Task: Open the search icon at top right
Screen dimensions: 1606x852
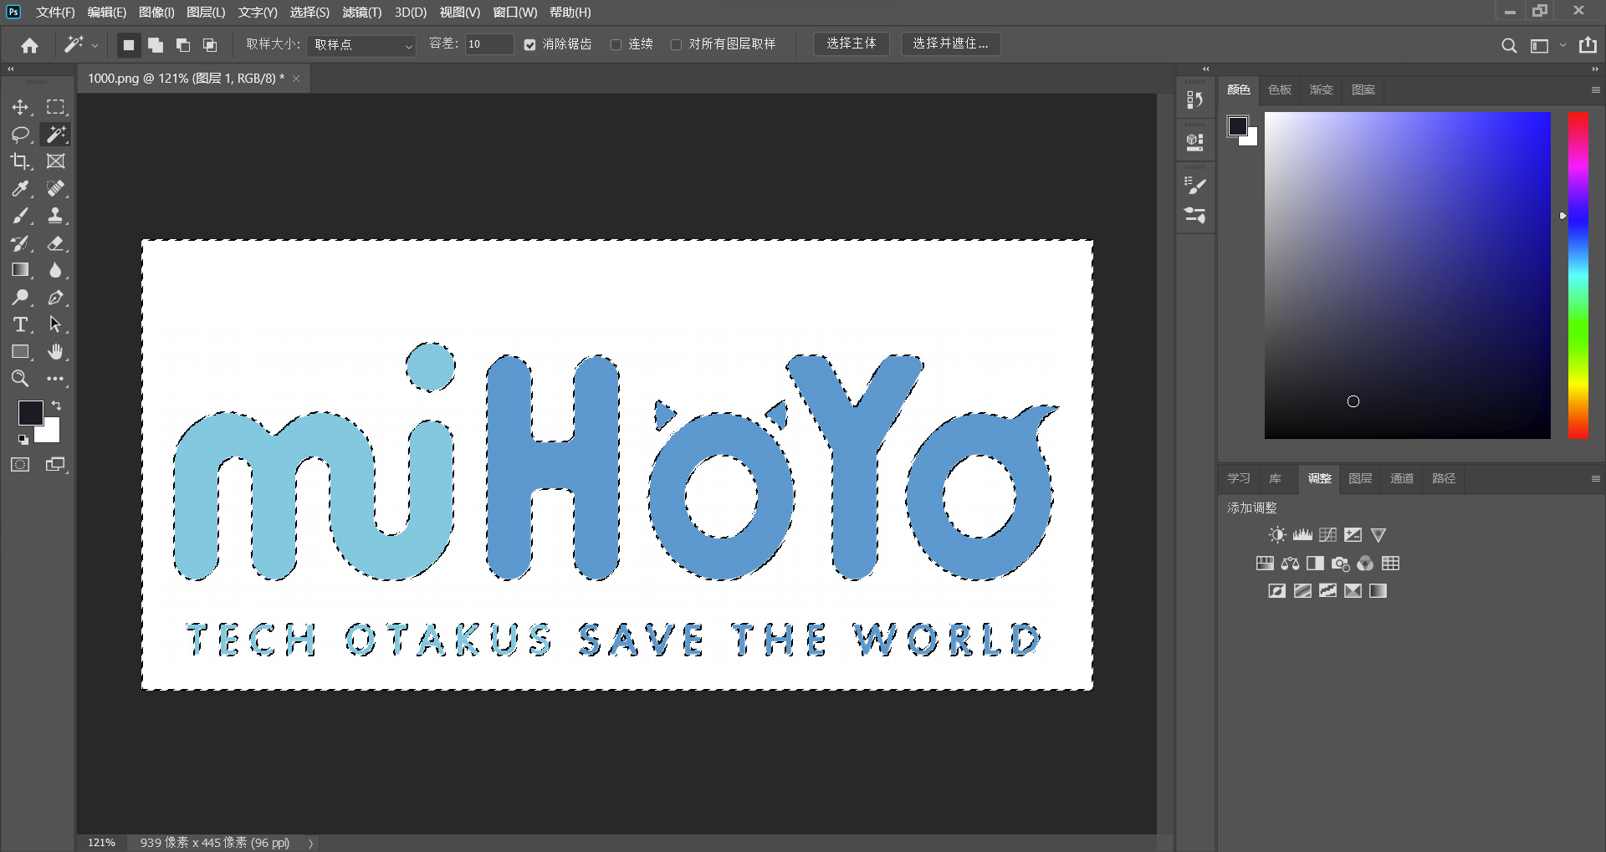Action: [x=1509, y=46]
